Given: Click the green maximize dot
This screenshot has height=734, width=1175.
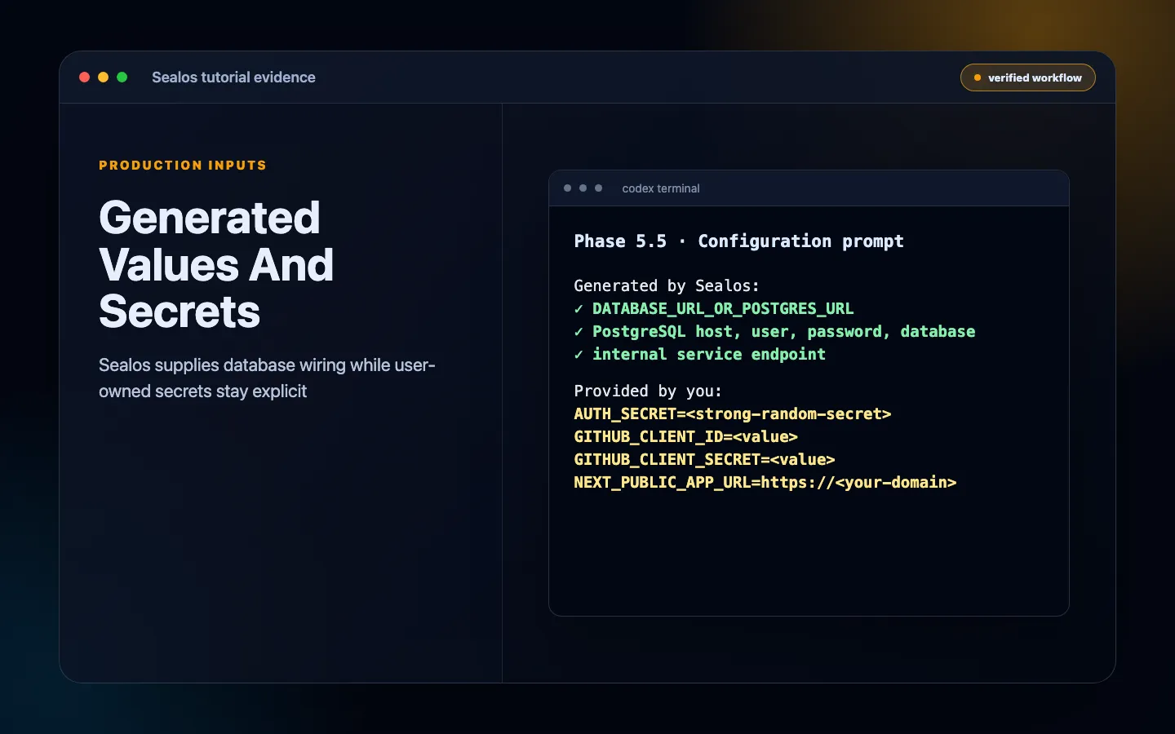Looking at the screenshot, I should pos(122,77).
